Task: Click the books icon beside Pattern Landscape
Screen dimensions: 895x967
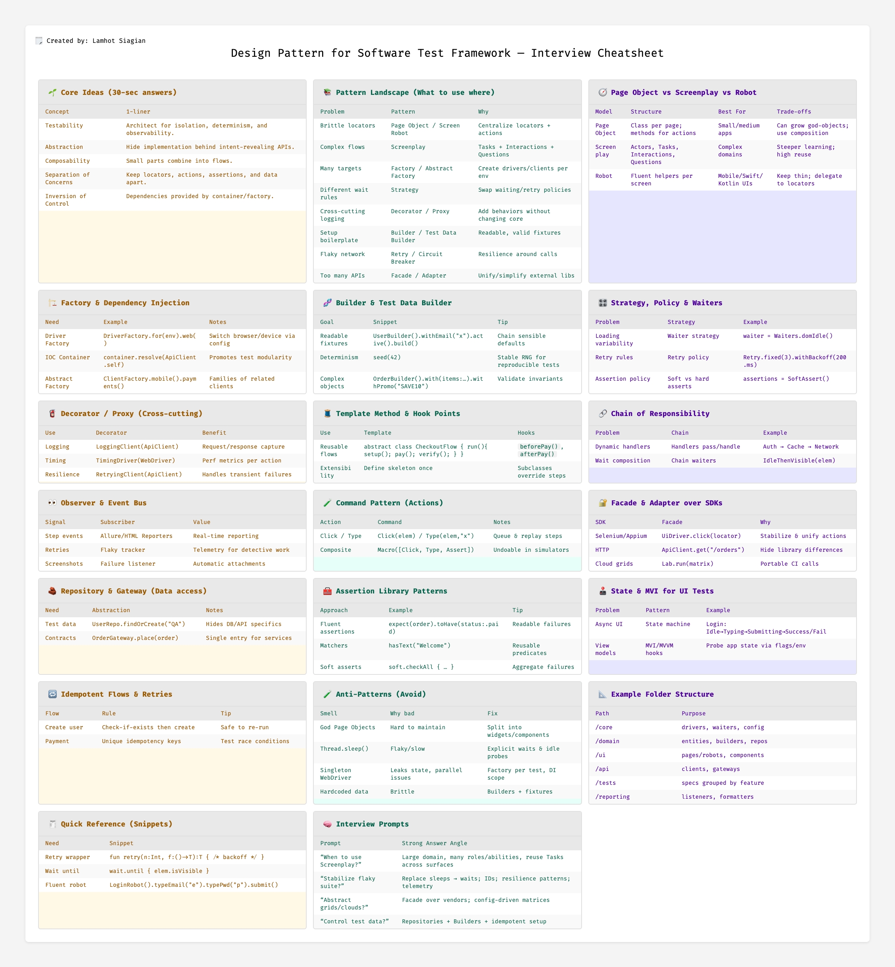Action: pos(327,92)
